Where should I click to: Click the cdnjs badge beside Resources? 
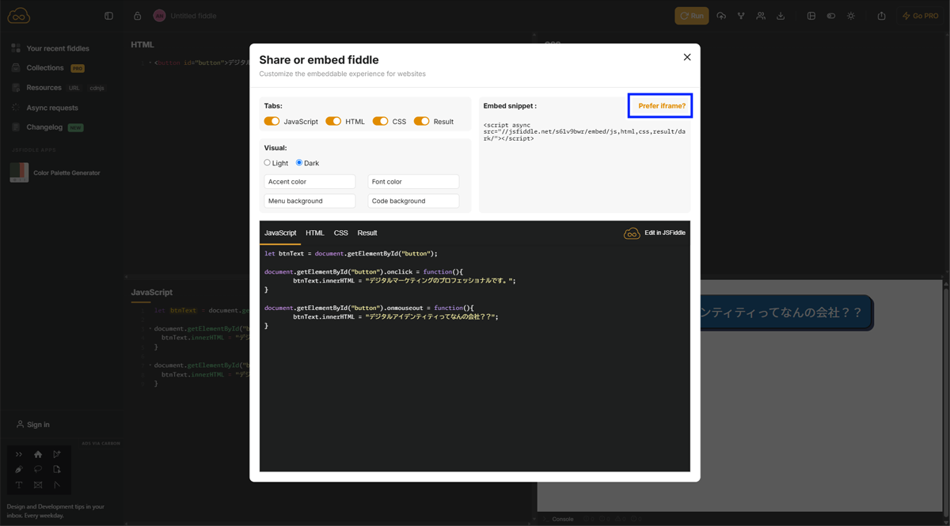point(97,88)
